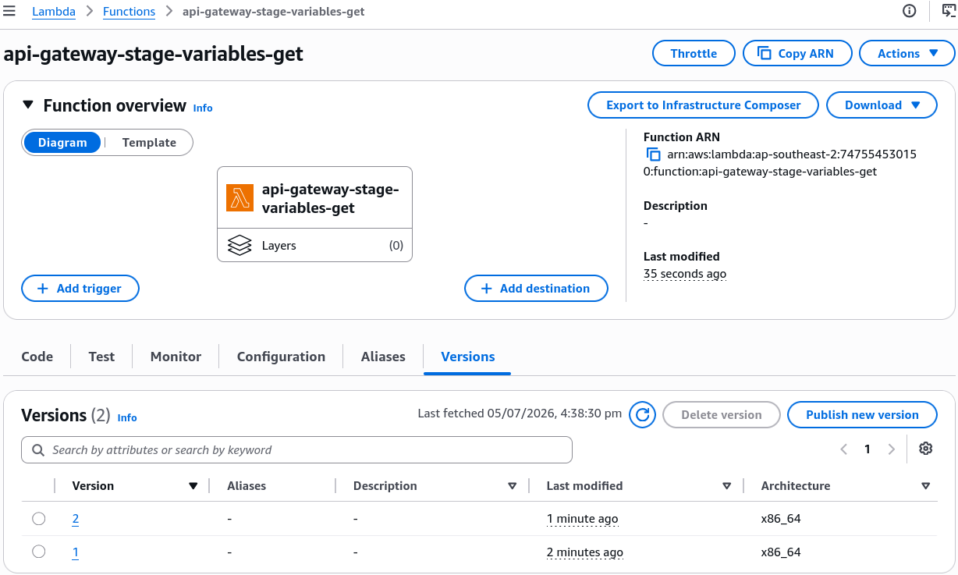Open the Monitor tab
Image resolution: width=958 pixels, height=575 pixels.
point(176,357)
